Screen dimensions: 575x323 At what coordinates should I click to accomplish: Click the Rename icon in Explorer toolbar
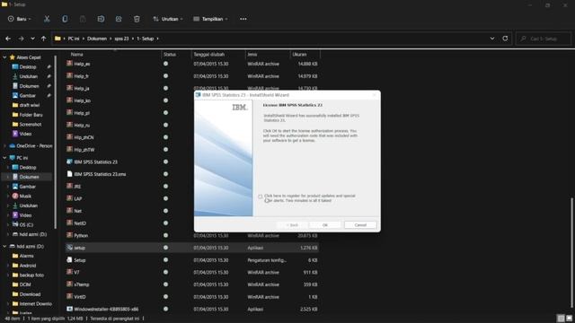click(101, 19)
